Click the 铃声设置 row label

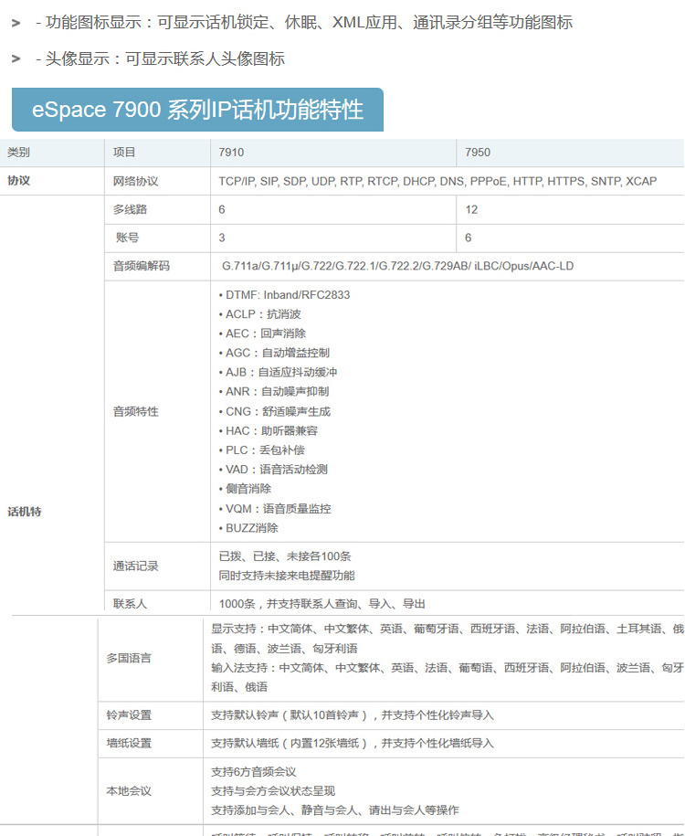point(129,714)
